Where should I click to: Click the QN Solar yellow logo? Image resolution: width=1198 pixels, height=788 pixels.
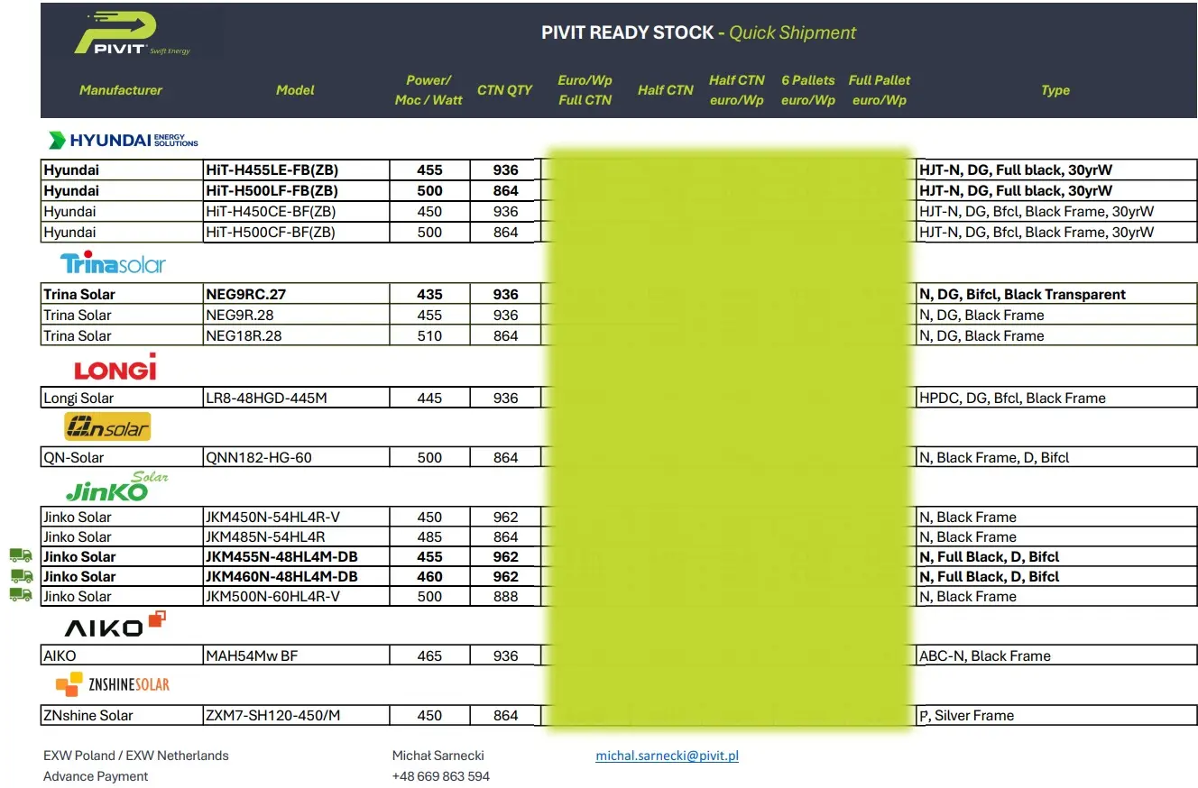pyautogui.click(x=107, y=426)
